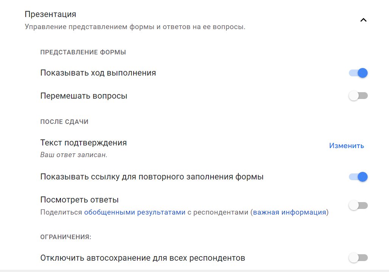Collapse the Презентация settings section
Screen dimensions: 389x272
point(364,20)
